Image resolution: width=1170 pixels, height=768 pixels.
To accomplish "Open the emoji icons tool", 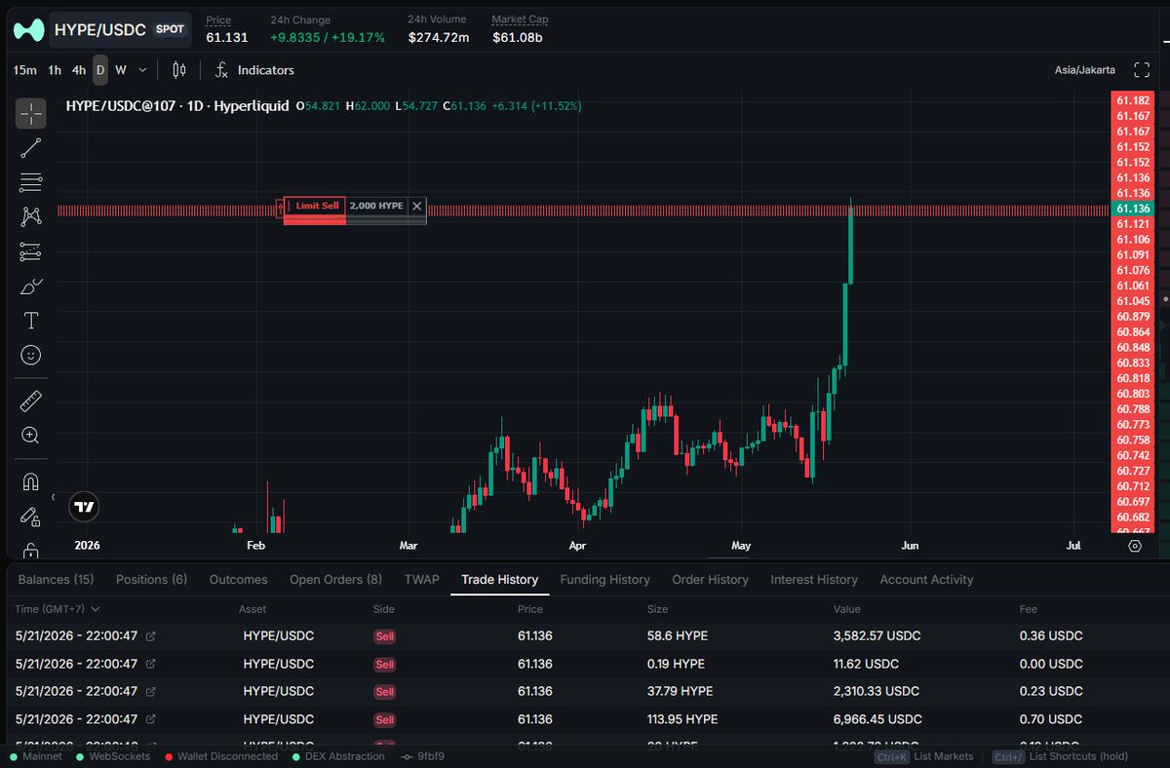I will (30, 356).
